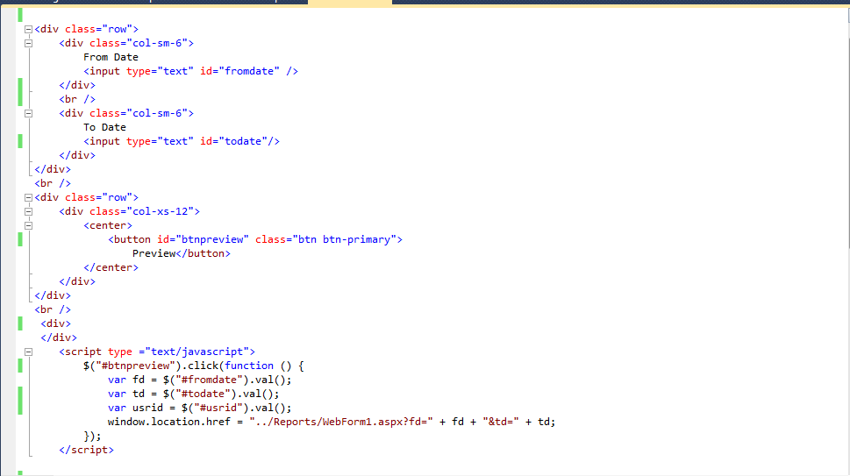The width and height of the screenshot is (850, 476).
Task: Click window.location.href in the script
Action: [168, 422]
